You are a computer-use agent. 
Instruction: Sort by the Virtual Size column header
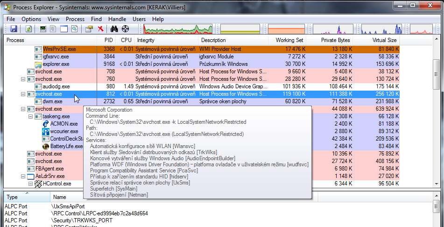tap(376, 40)
